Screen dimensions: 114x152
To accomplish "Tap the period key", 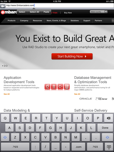I will [96, 137].
